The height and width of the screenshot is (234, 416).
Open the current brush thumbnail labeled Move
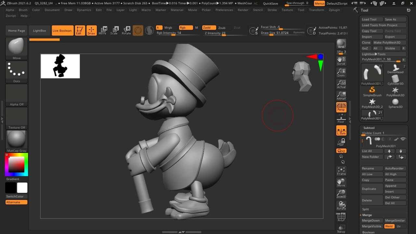click(x=17, y=49)
